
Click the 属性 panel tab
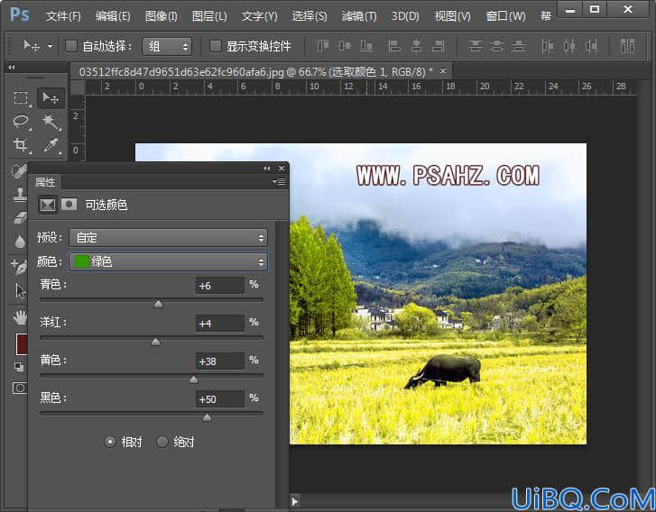click(45, 182)
